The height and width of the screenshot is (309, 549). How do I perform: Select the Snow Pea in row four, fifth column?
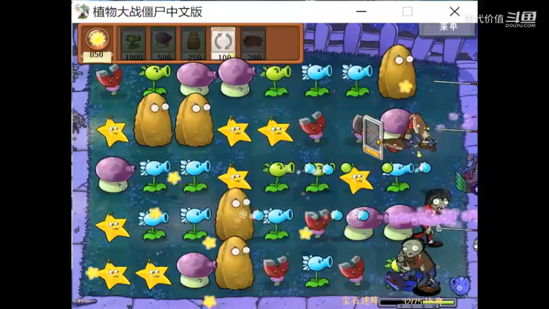[278, 224]
